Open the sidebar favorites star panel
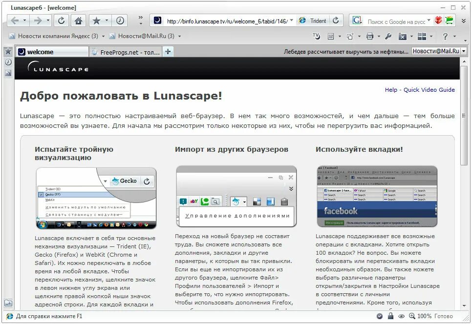The width and height of the screenshot is (472, 324). [x=8, y=51]
